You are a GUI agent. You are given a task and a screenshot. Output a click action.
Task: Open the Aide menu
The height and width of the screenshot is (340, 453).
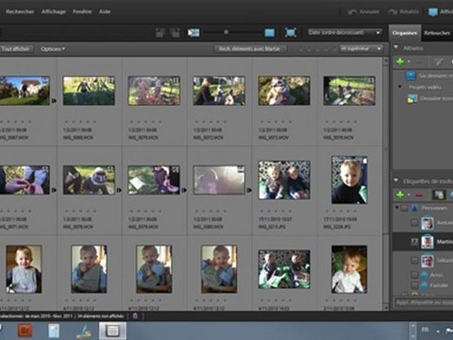coord(105,12)
